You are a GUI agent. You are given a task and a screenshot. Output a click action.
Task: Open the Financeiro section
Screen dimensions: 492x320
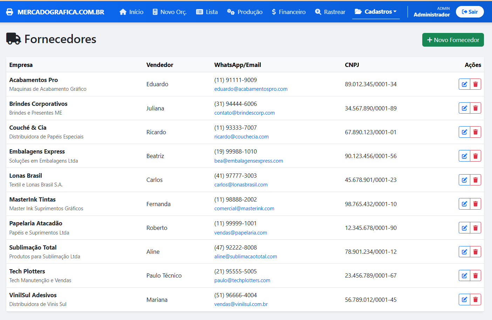(x=288, y=12)
